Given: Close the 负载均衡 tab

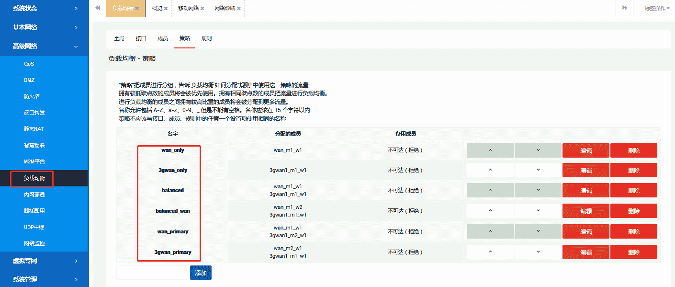Looking at the screenshot, I should 137,9.
